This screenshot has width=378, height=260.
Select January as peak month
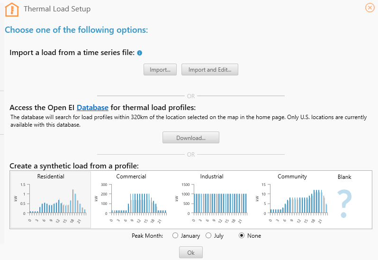tap(175, 236)
